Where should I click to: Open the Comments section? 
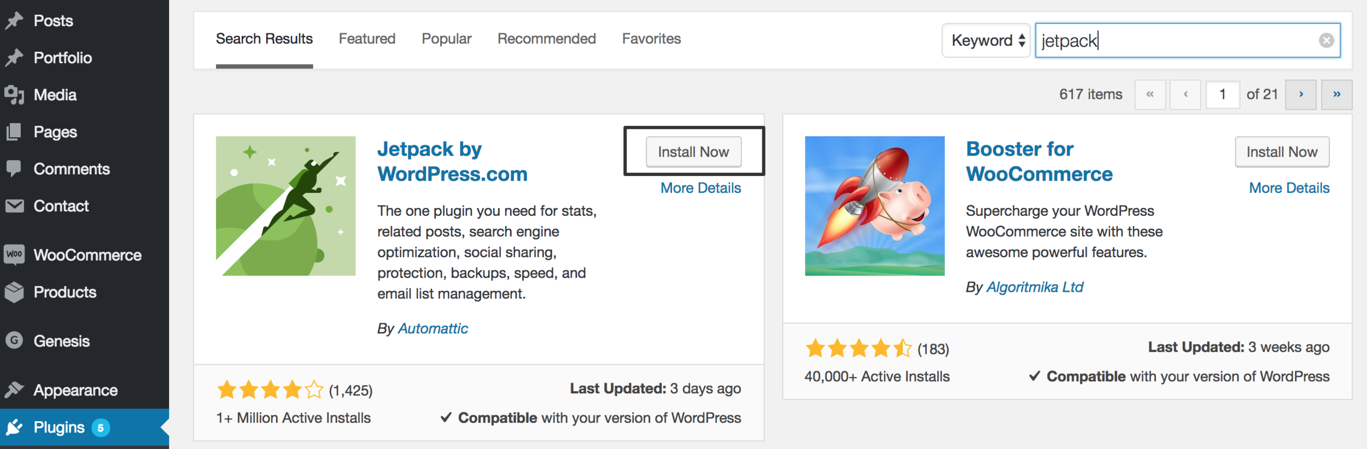[72, 169]
